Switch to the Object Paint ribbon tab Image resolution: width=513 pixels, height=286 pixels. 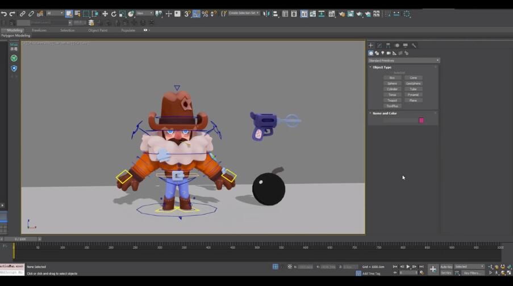[x=98, y=30]
